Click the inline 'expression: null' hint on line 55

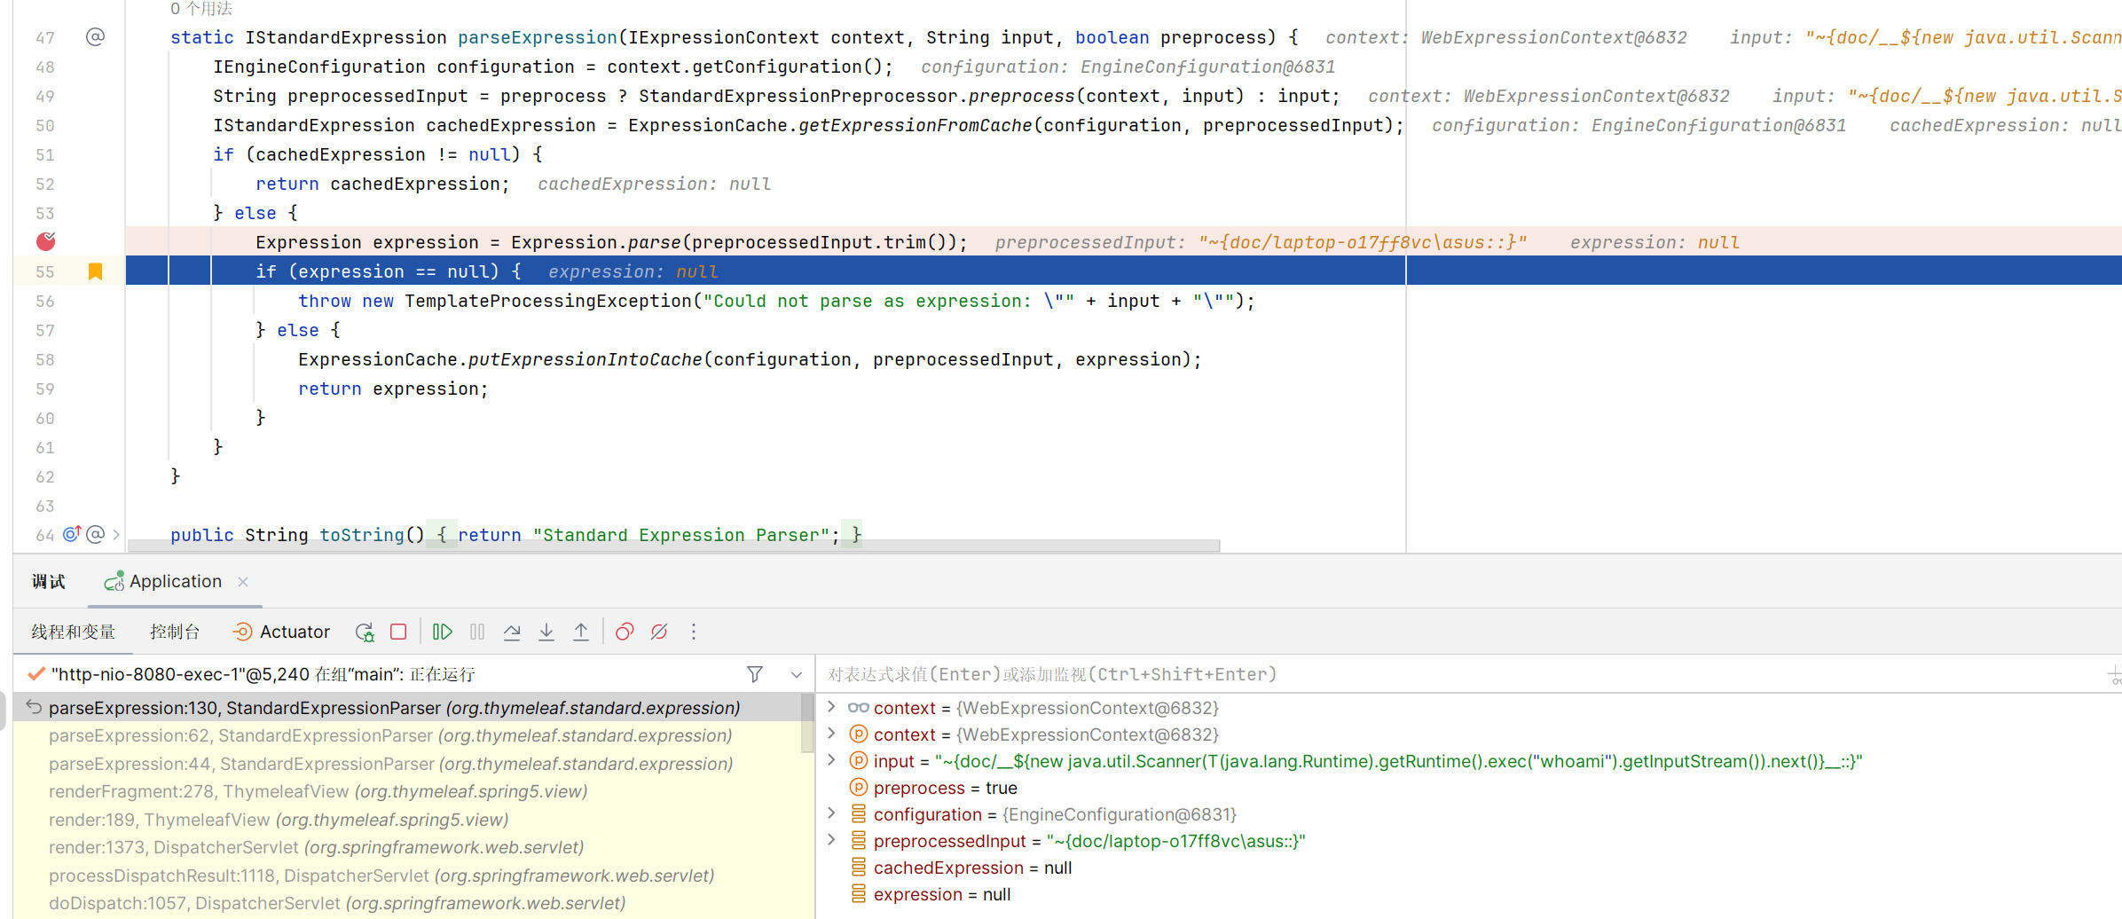(633, 271)
